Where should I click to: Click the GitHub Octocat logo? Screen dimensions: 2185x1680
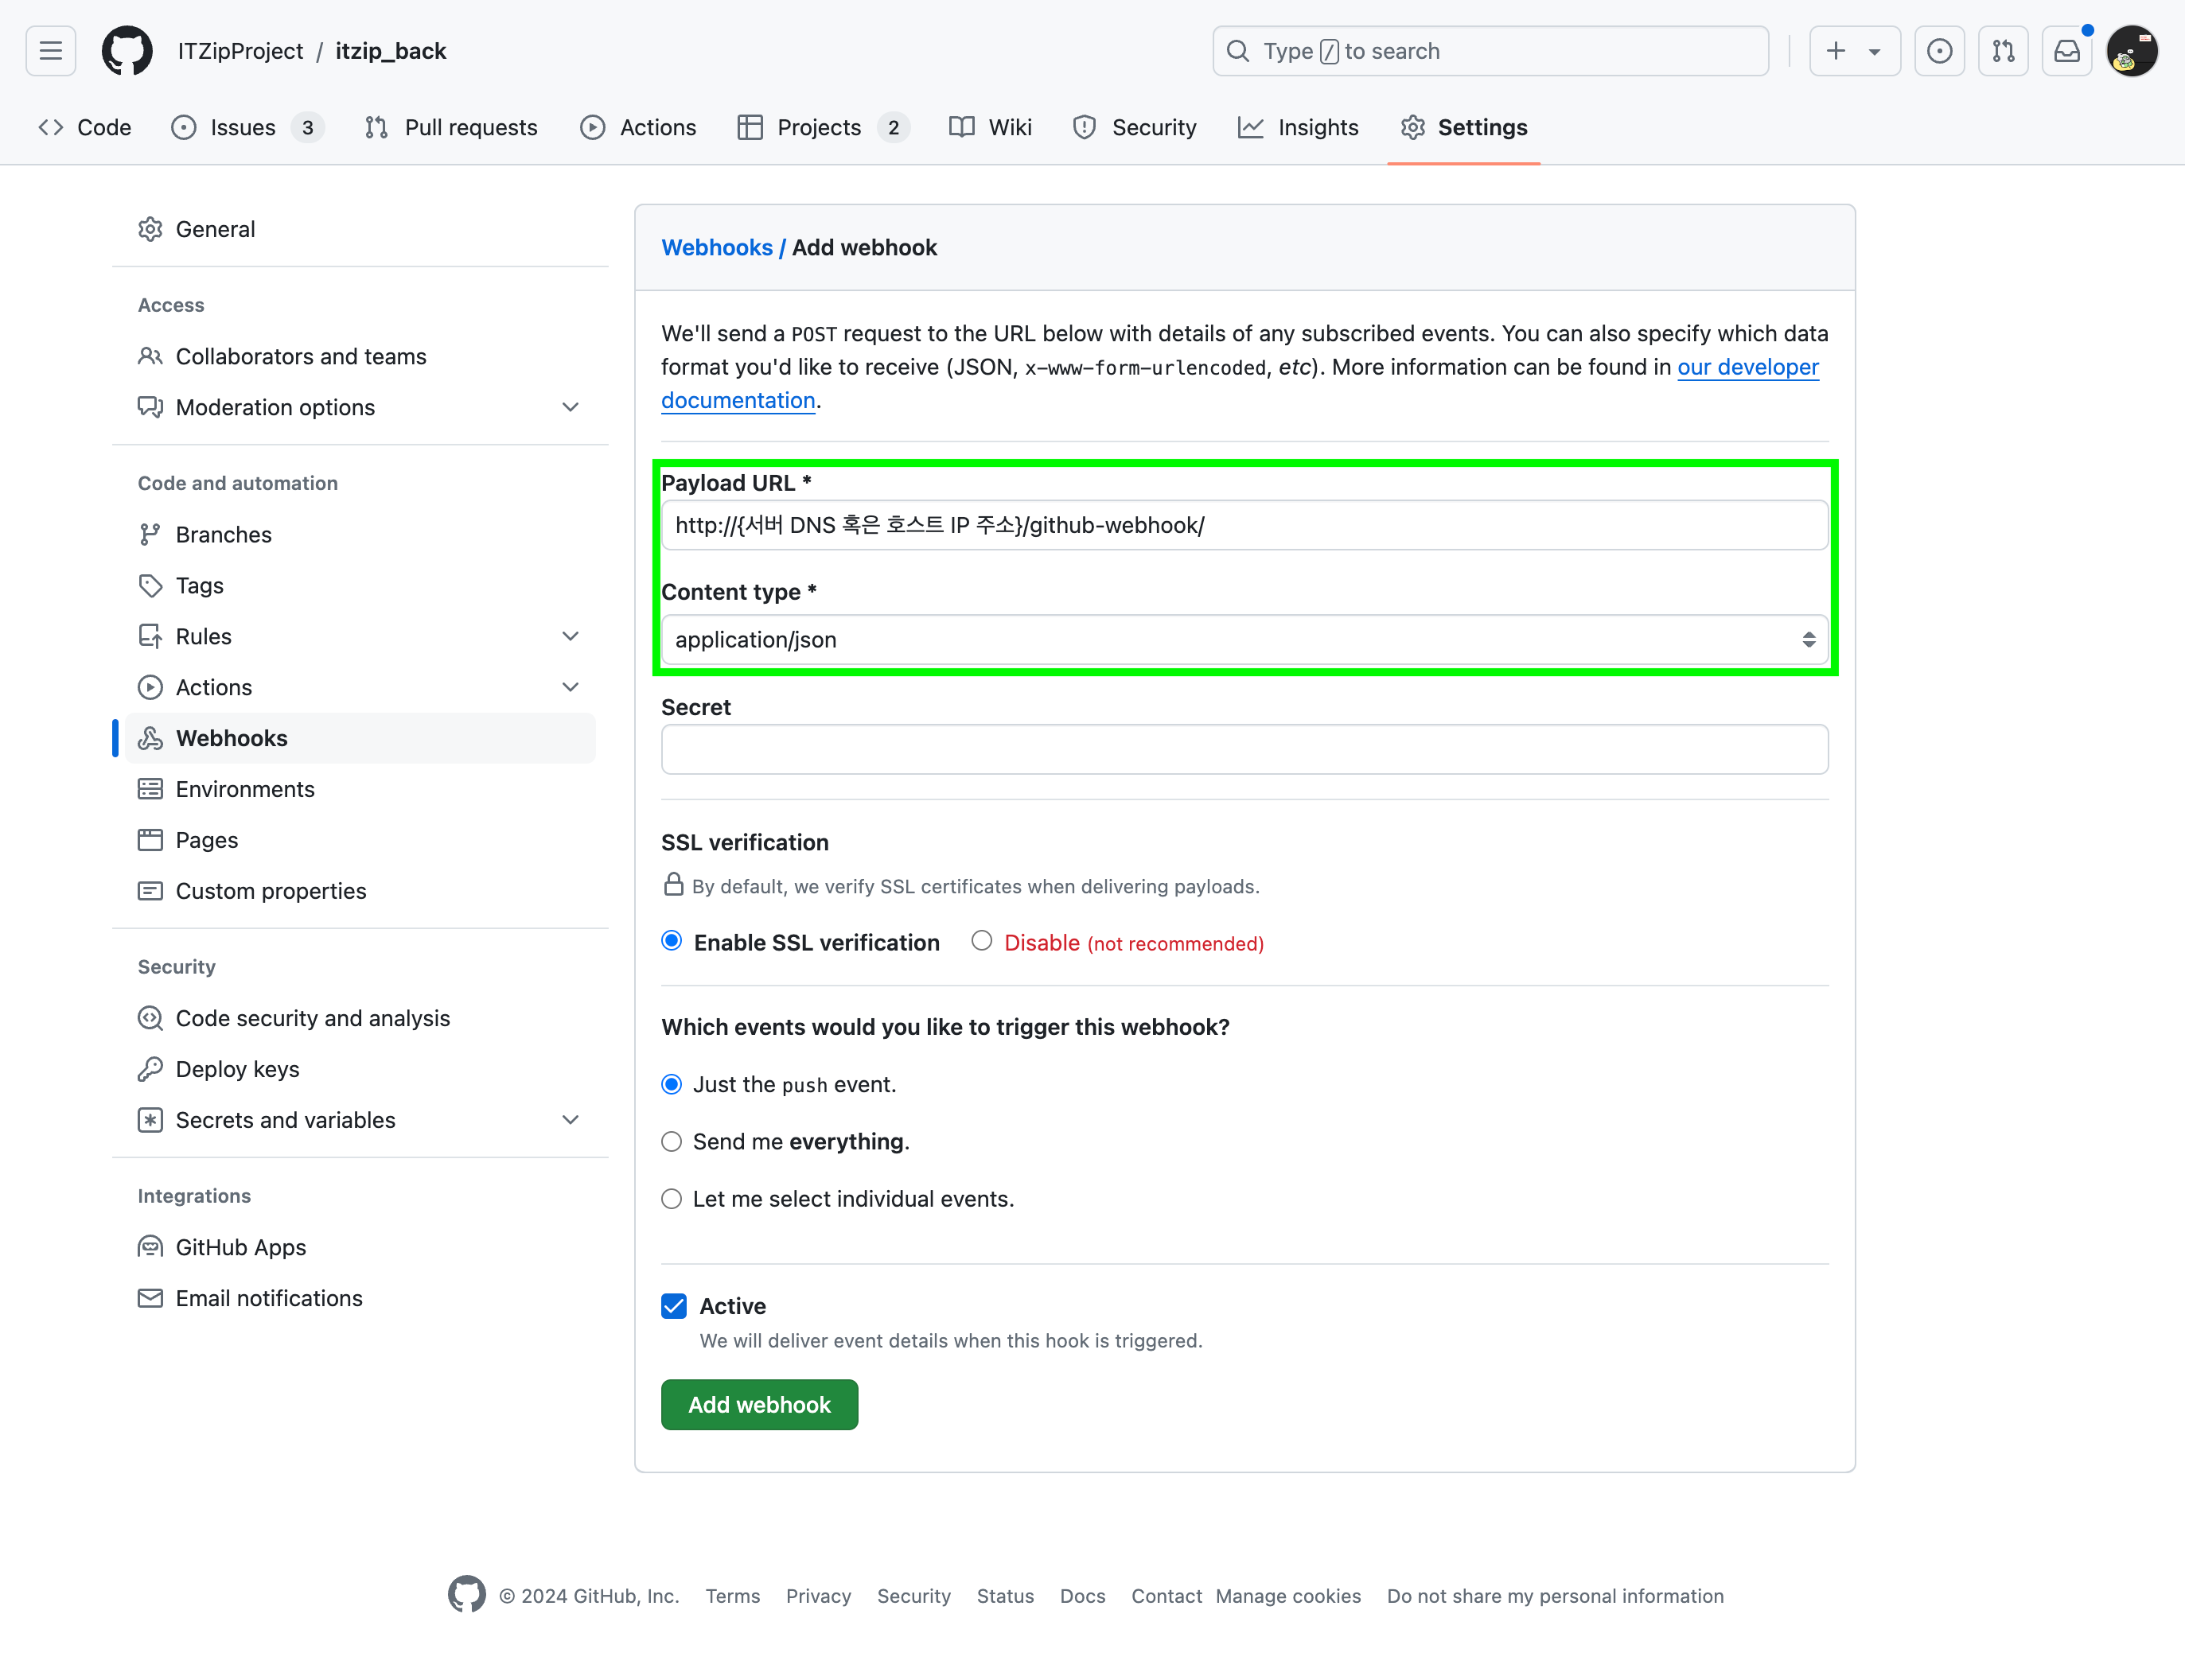127,51
